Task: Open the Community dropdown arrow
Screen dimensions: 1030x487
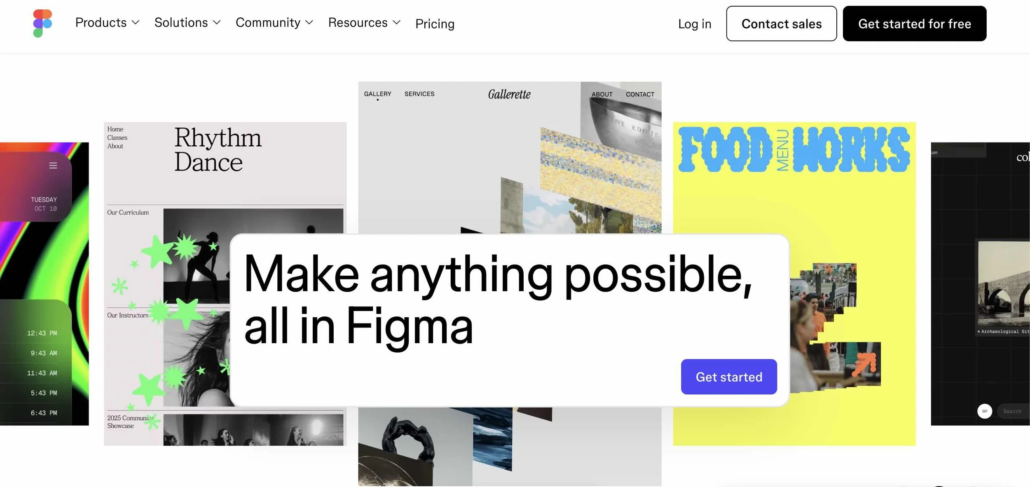Action: (x=309, y=23)
